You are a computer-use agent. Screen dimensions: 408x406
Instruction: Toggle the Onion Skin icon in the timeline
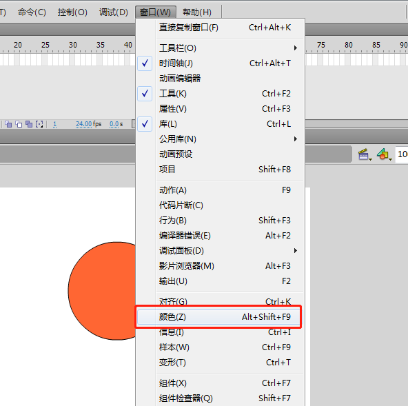tap(8, 124)
